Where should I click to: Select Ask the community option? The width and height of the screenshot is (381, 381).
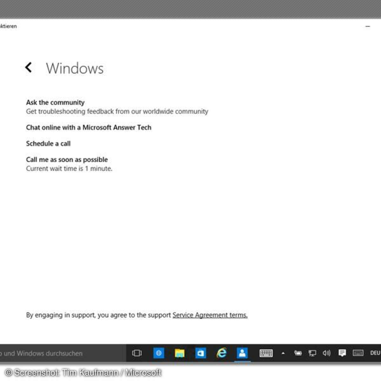click(55, 103)
